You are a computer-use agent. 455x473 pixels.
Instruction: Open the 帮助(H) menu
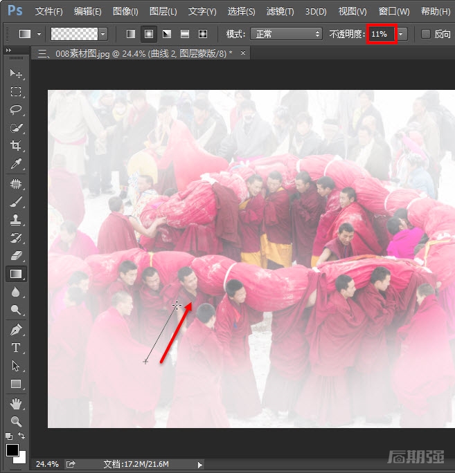coord(436,12)
